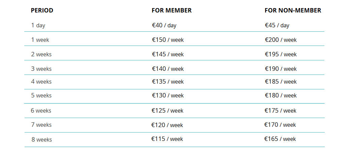Select the 6 weeks period cell
This screenshot has width=349, height=149.
coord(41,111)
